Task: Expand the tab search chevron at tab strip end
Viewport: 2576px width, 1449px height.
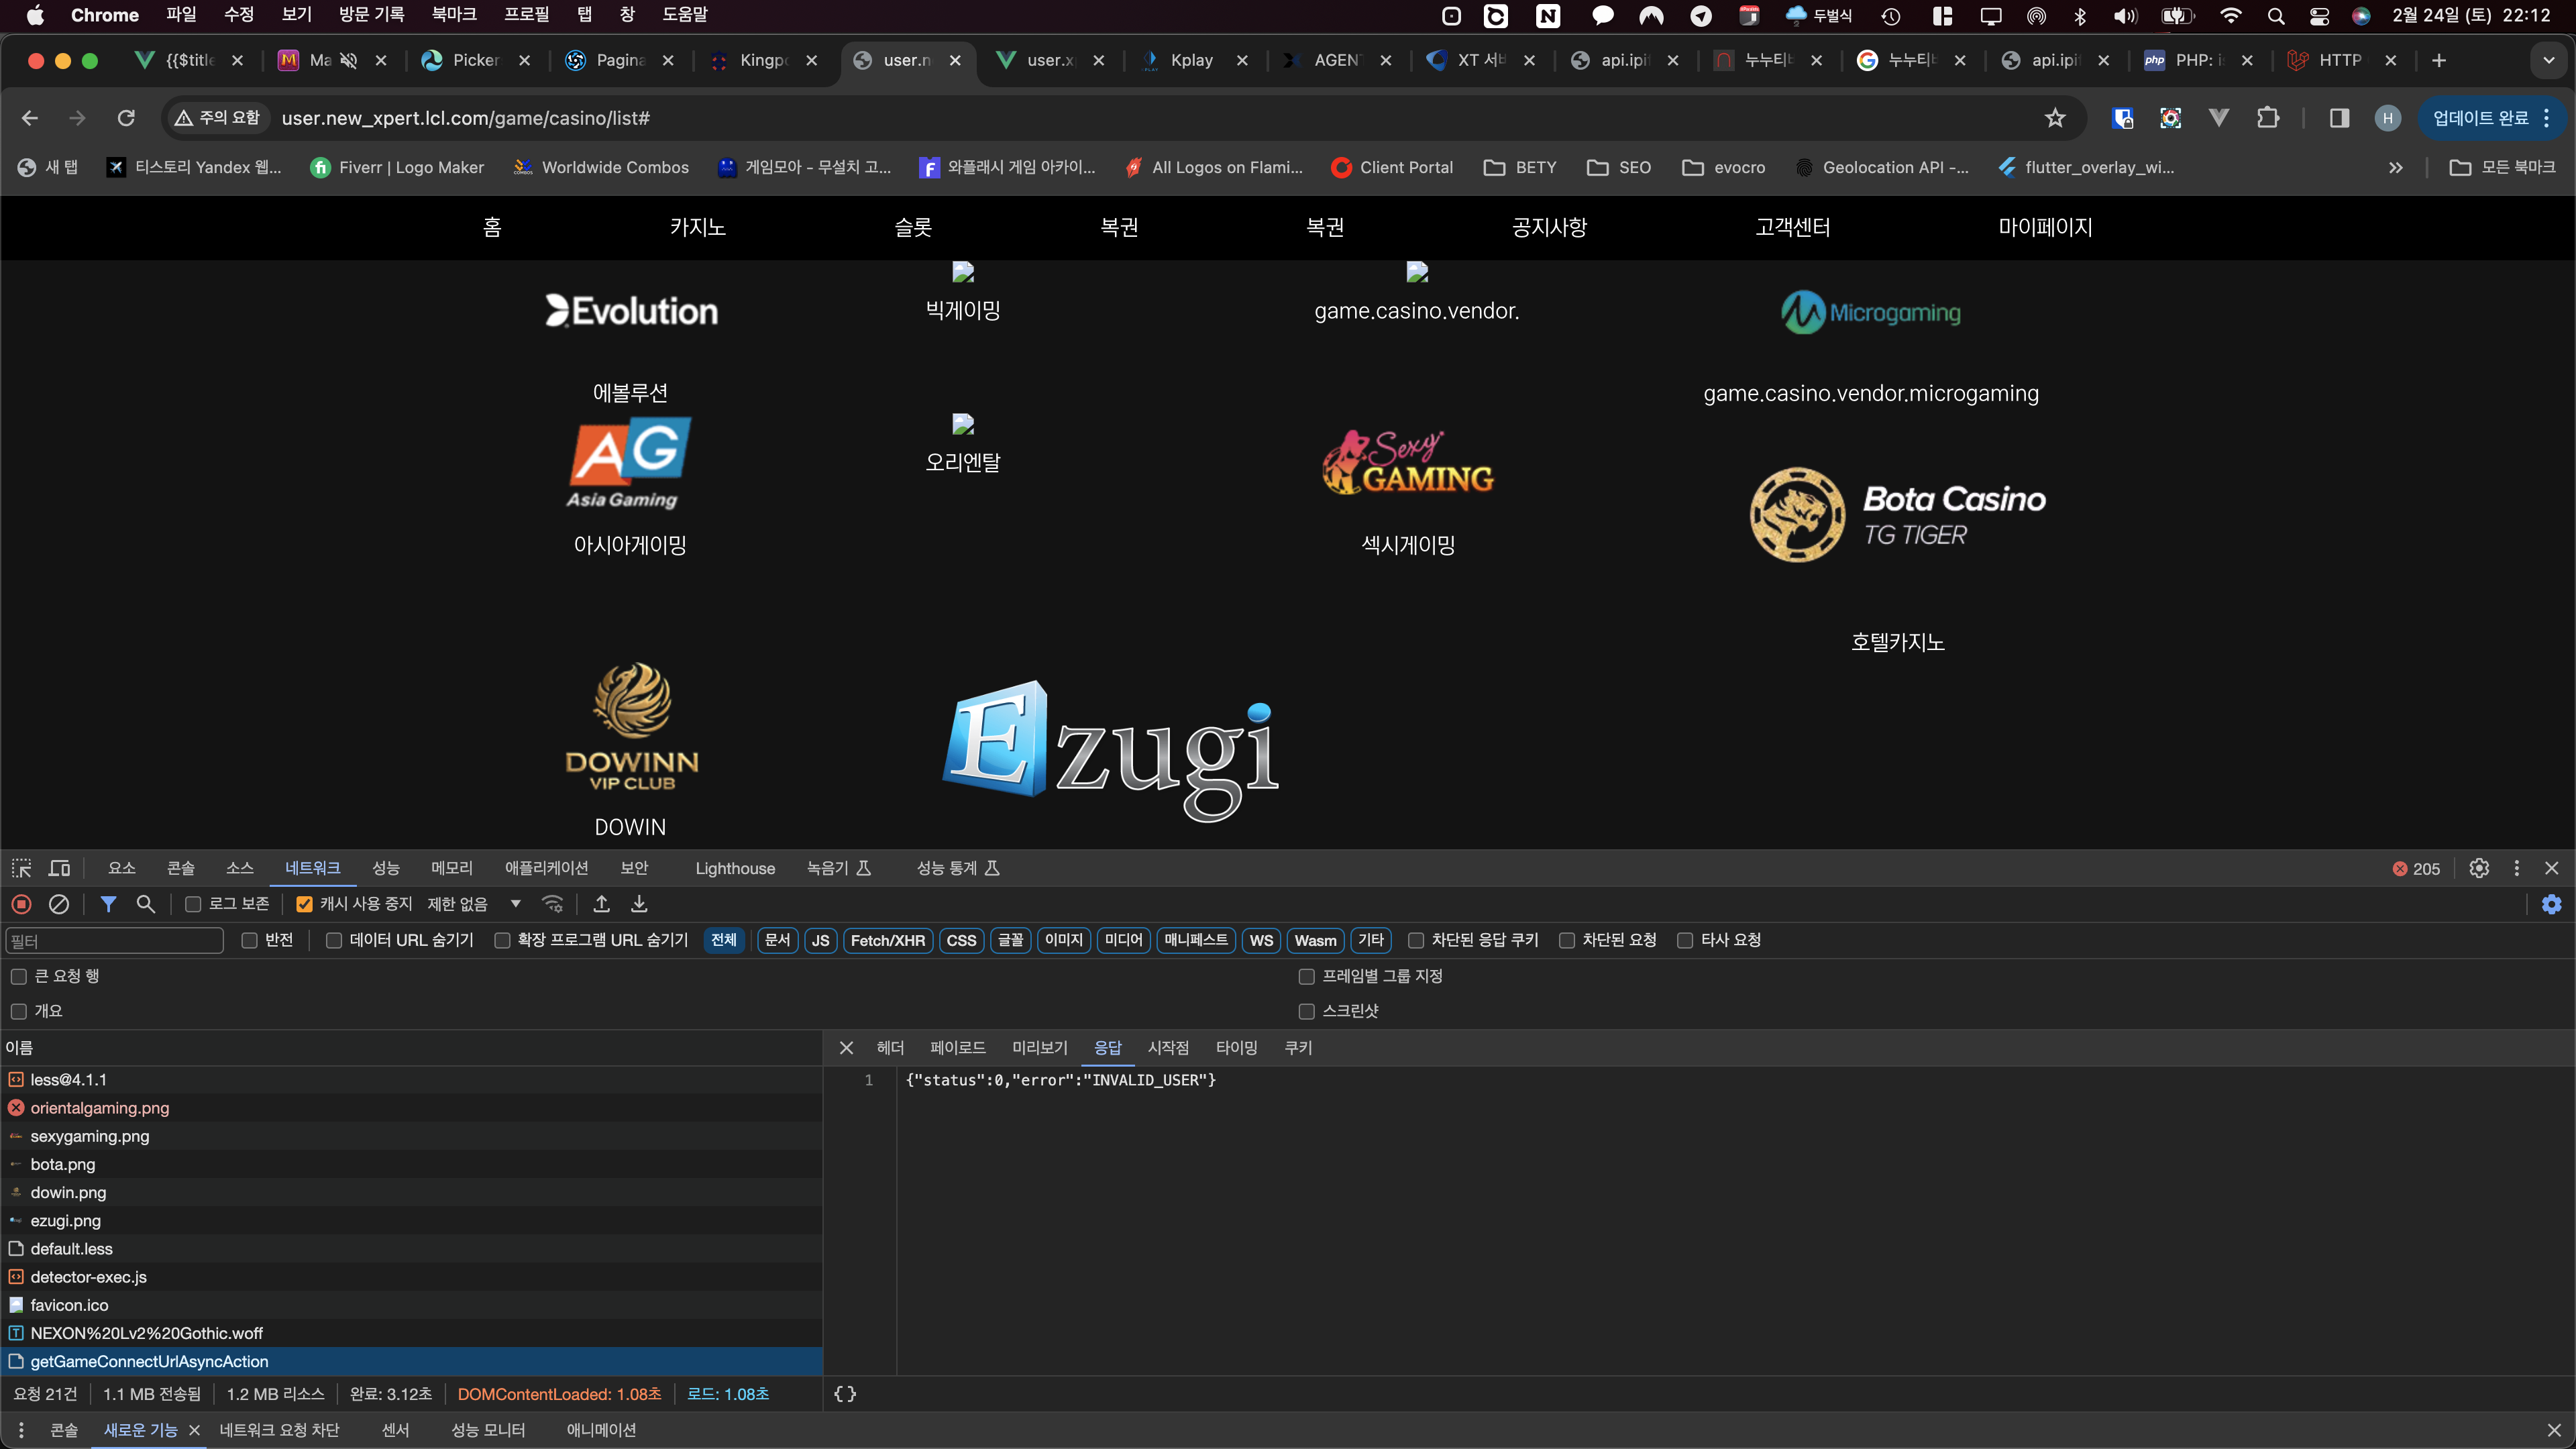Action: click(x=2549, y=61)
